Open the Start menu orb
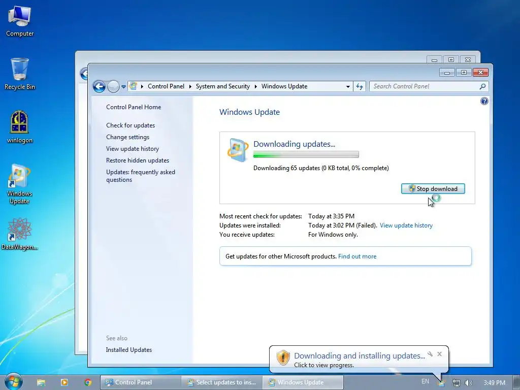 (13, 382)
